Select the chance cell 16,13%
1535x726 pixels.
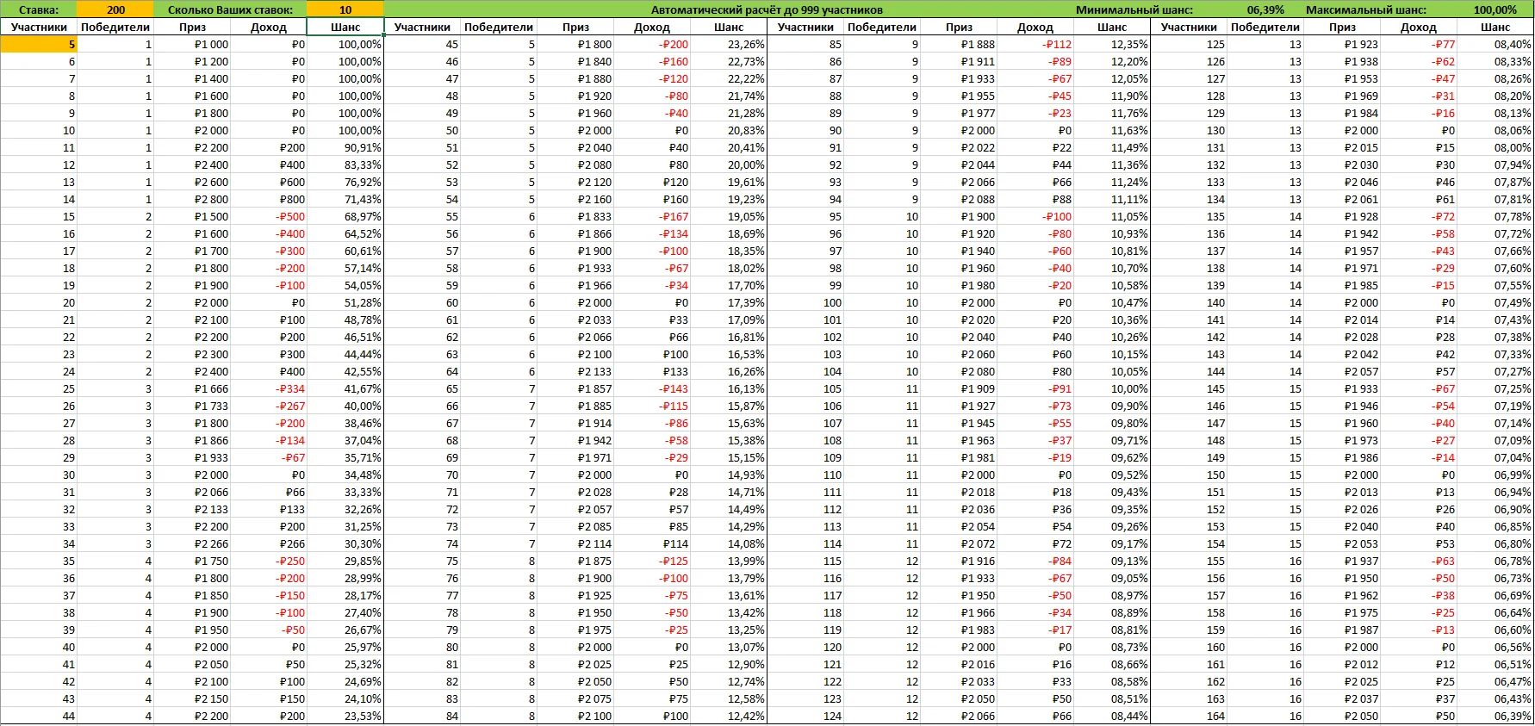click(729, 388)
